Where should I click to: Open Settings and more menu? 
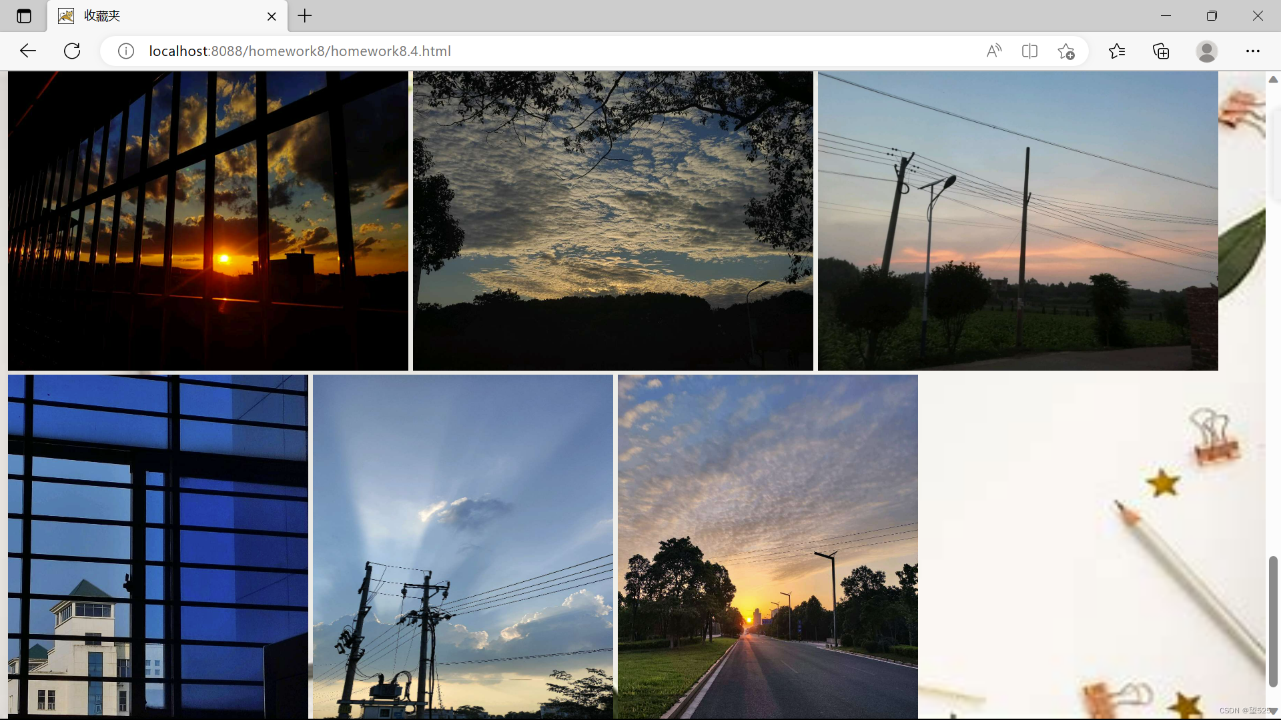click(1252, 51)
